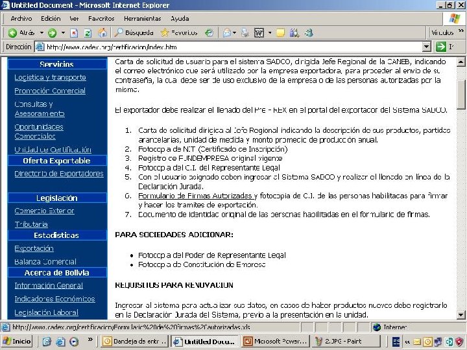Viewport: 467px width, 350px height.
Task: Click the scrollbar down arrow
Action: click(x=461, y=314)
